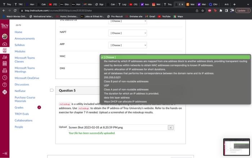Pick the UDP option
This screenshot has width=252, height=158.
175,85
